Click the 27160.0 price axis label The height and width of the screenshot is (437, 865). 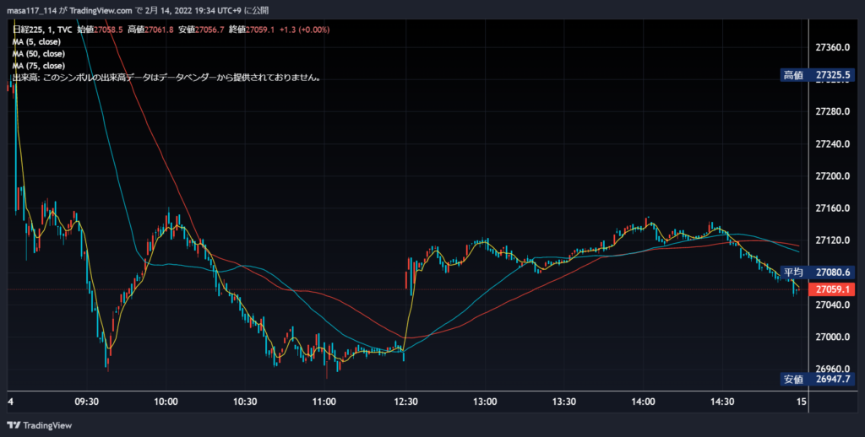coord(832,208)
